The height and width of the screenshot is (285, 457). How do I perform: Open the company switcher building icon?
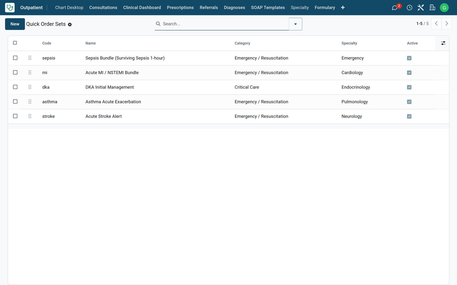tap(432, 8)
